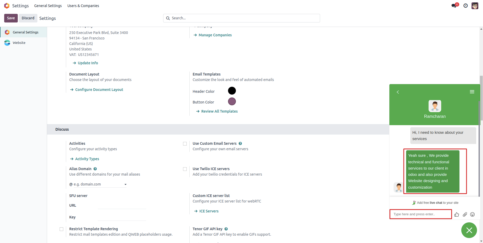
Task: Expand the alias domain dropdown
Action: coord(126,184)
